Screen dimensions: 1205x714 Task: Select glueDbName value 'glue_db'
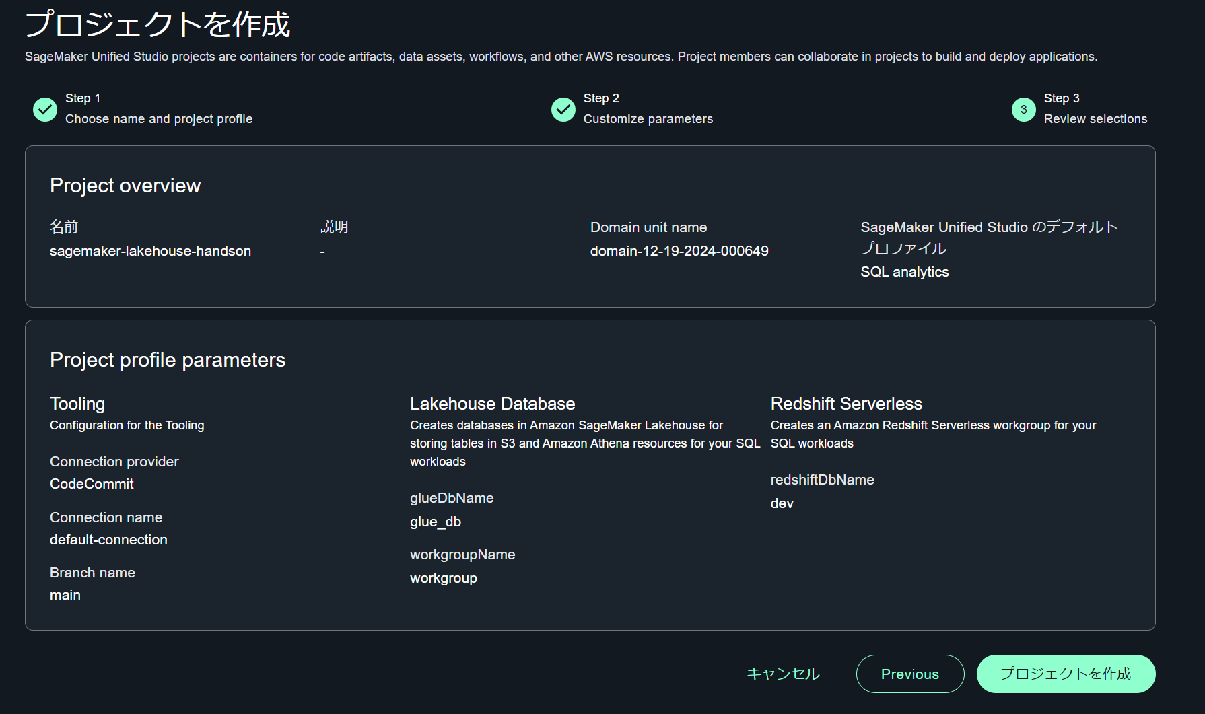[436, 522]
